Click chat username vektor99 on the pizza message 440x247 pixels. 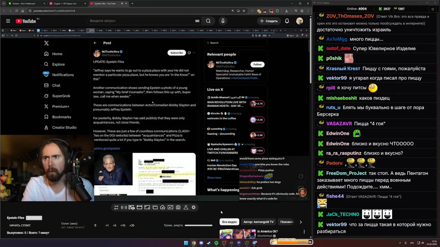click(336, 78)
